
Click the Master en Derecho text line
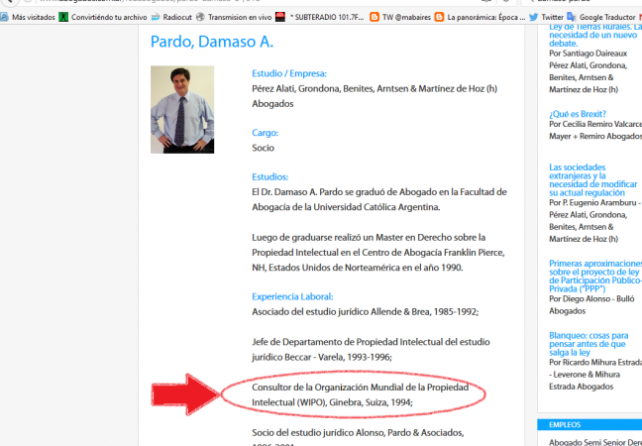pyautogui.click(x=369, y=238)
